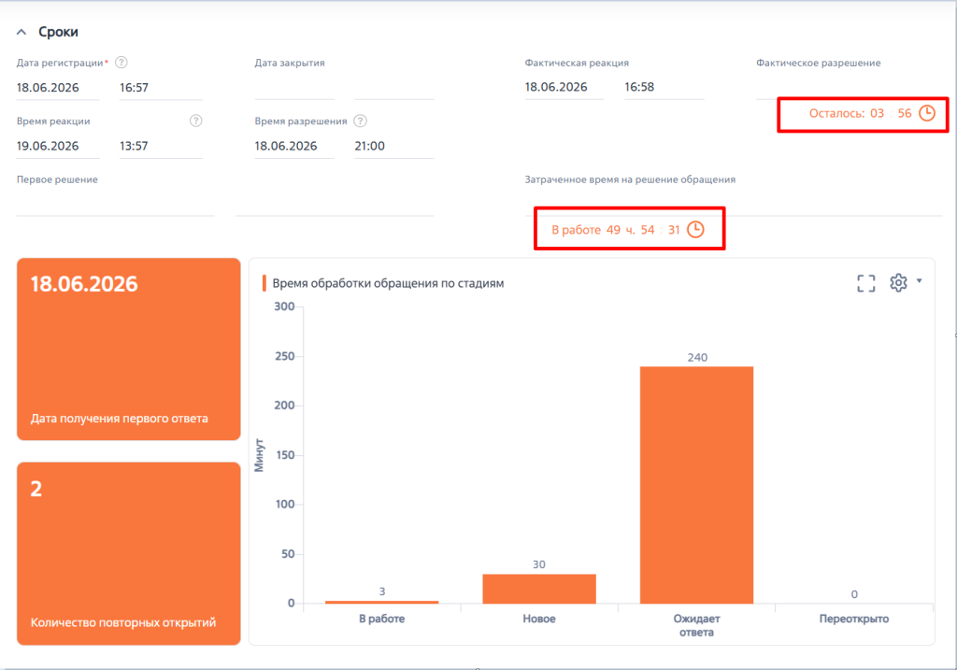
Task: Click the empty Первое решение field
Action: pos(115,205)
